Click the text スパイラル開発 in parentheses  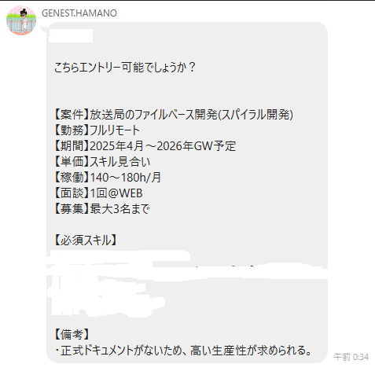coord(256,115)
